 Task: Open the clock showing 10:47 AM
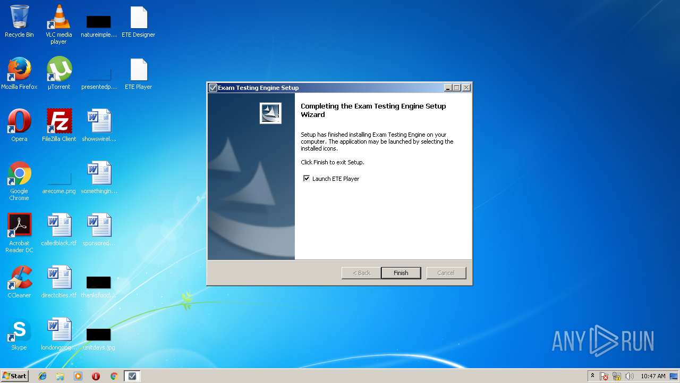653,376
